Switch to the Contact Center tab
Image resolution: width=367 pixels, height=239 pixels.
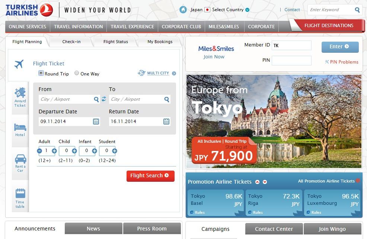[x=274, y=229]
